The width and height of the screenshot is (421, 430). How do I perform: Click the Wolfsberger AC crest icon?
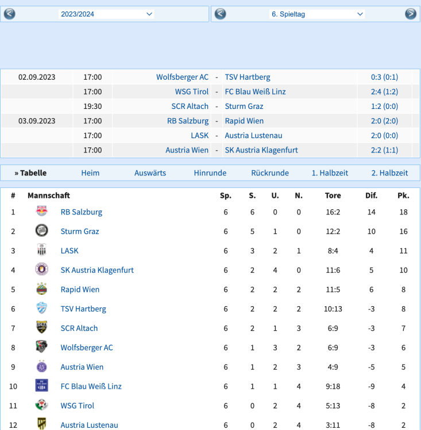(41, 347)
